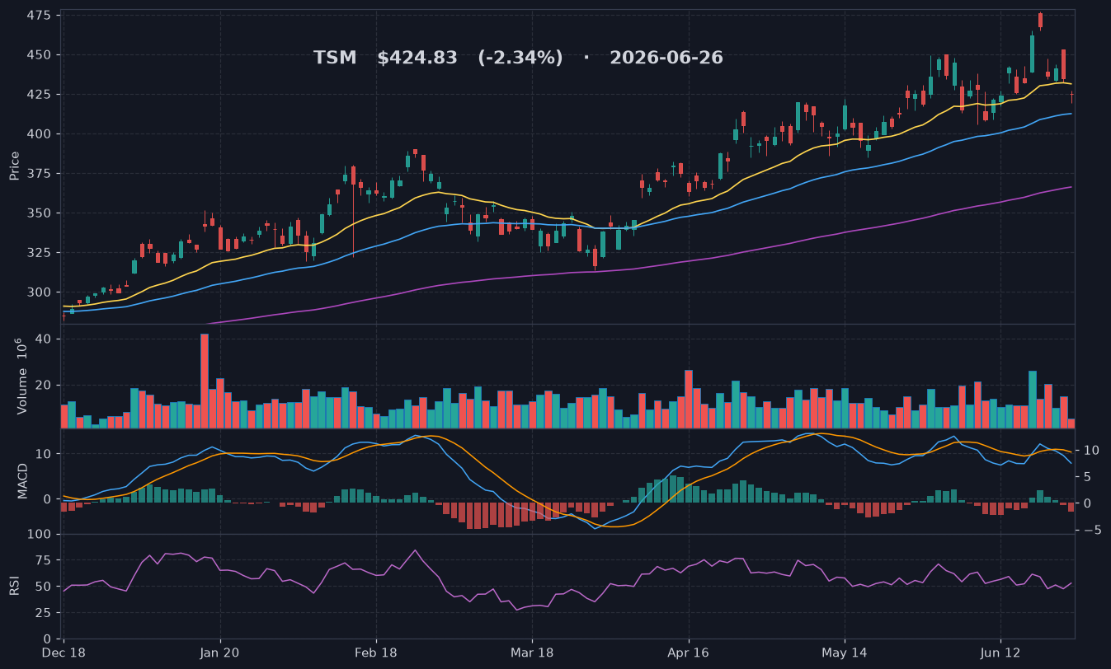Click the 325 price axis tick
1111x669 pixels.
pyautogui.click(x=38, y=253)
